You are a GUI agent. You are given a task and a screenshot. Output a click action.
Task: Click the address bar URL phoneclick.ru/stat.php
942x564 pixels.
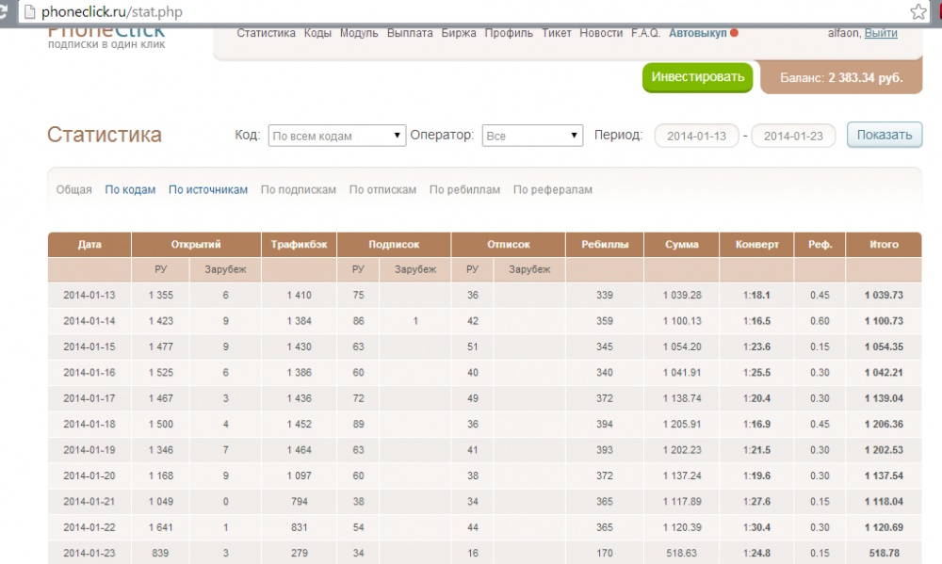click(112, 12)
